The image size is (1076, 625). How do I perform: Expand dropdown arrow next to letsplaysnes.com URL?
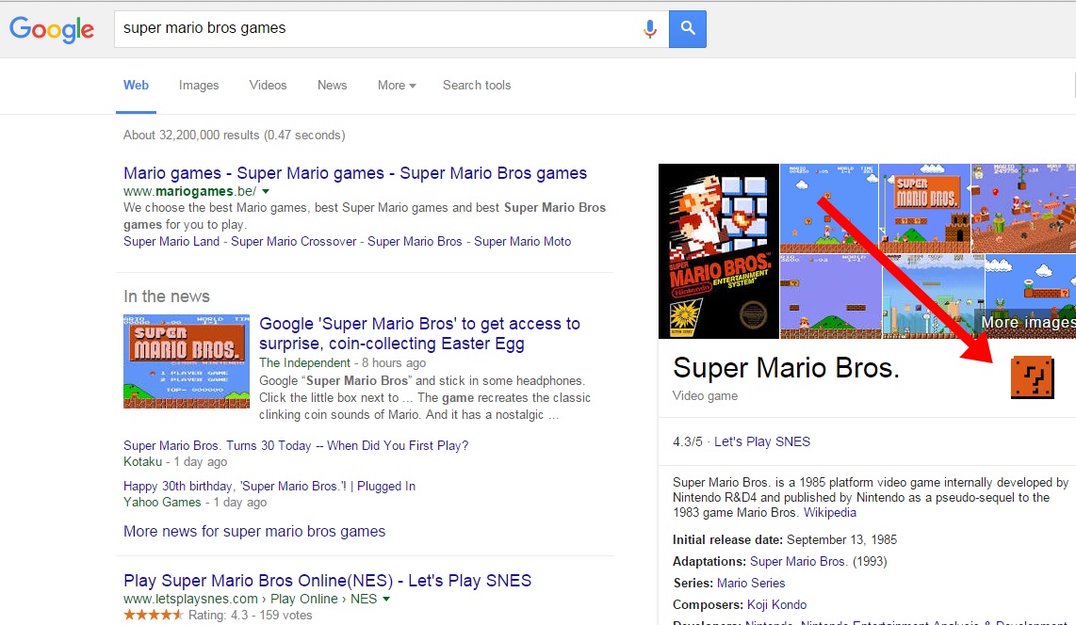tap(386, 599)
